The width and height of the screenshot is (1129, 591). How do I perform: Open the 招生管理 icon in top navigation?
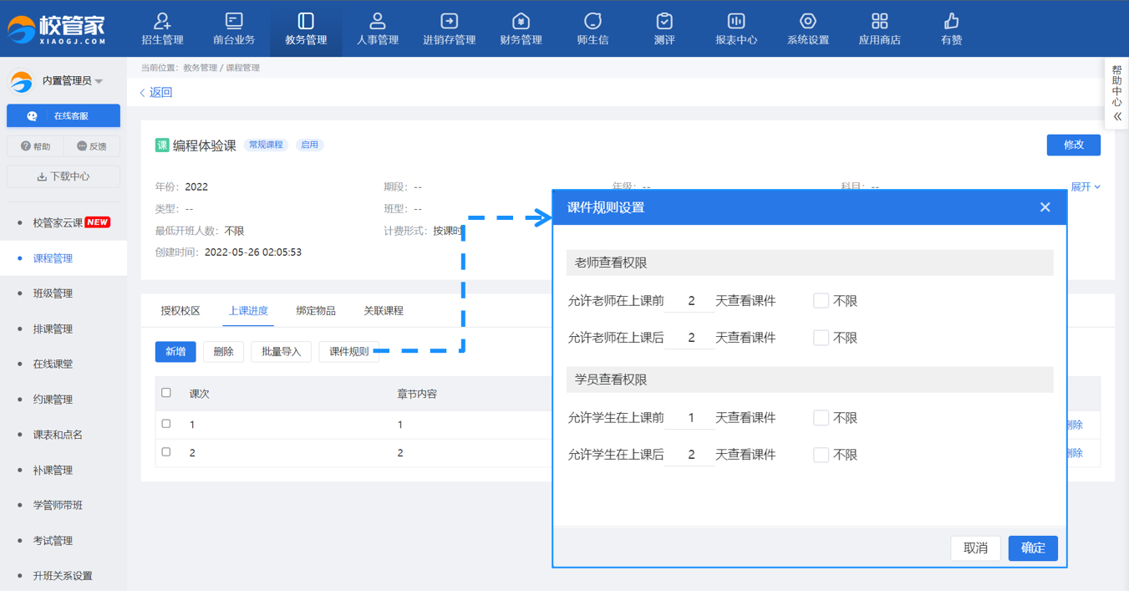[162, 22]
